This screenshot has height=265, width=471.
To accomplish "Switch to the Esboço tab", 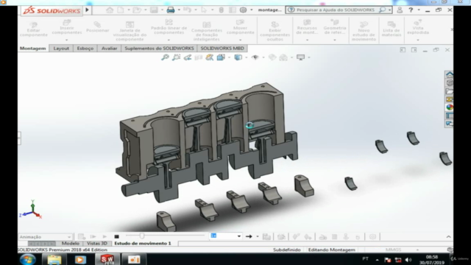I will pyautogui.click(x=85, y=49).
